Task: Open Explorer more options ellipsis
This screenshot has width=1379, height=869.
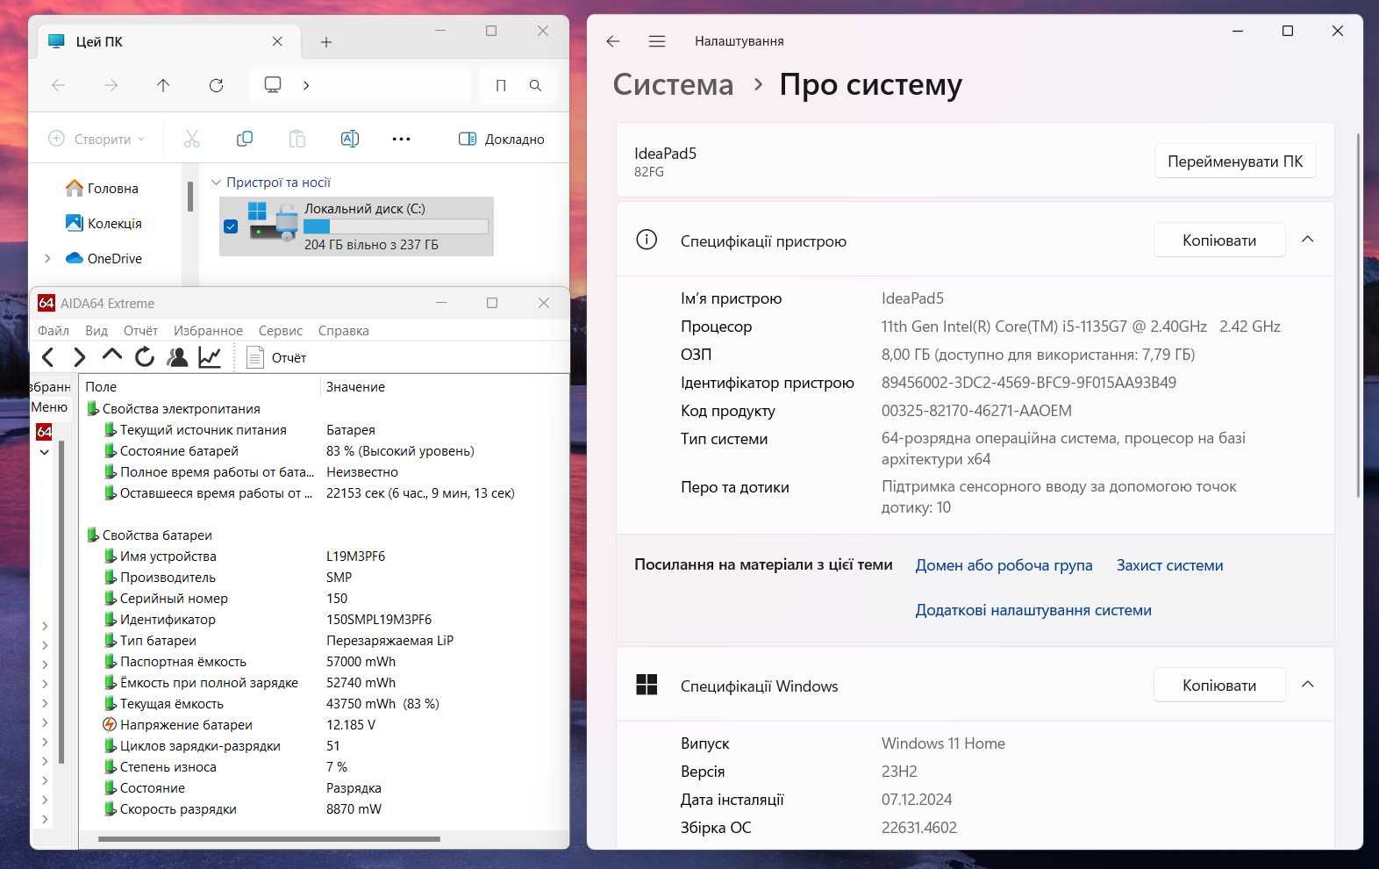Action: 401,139
